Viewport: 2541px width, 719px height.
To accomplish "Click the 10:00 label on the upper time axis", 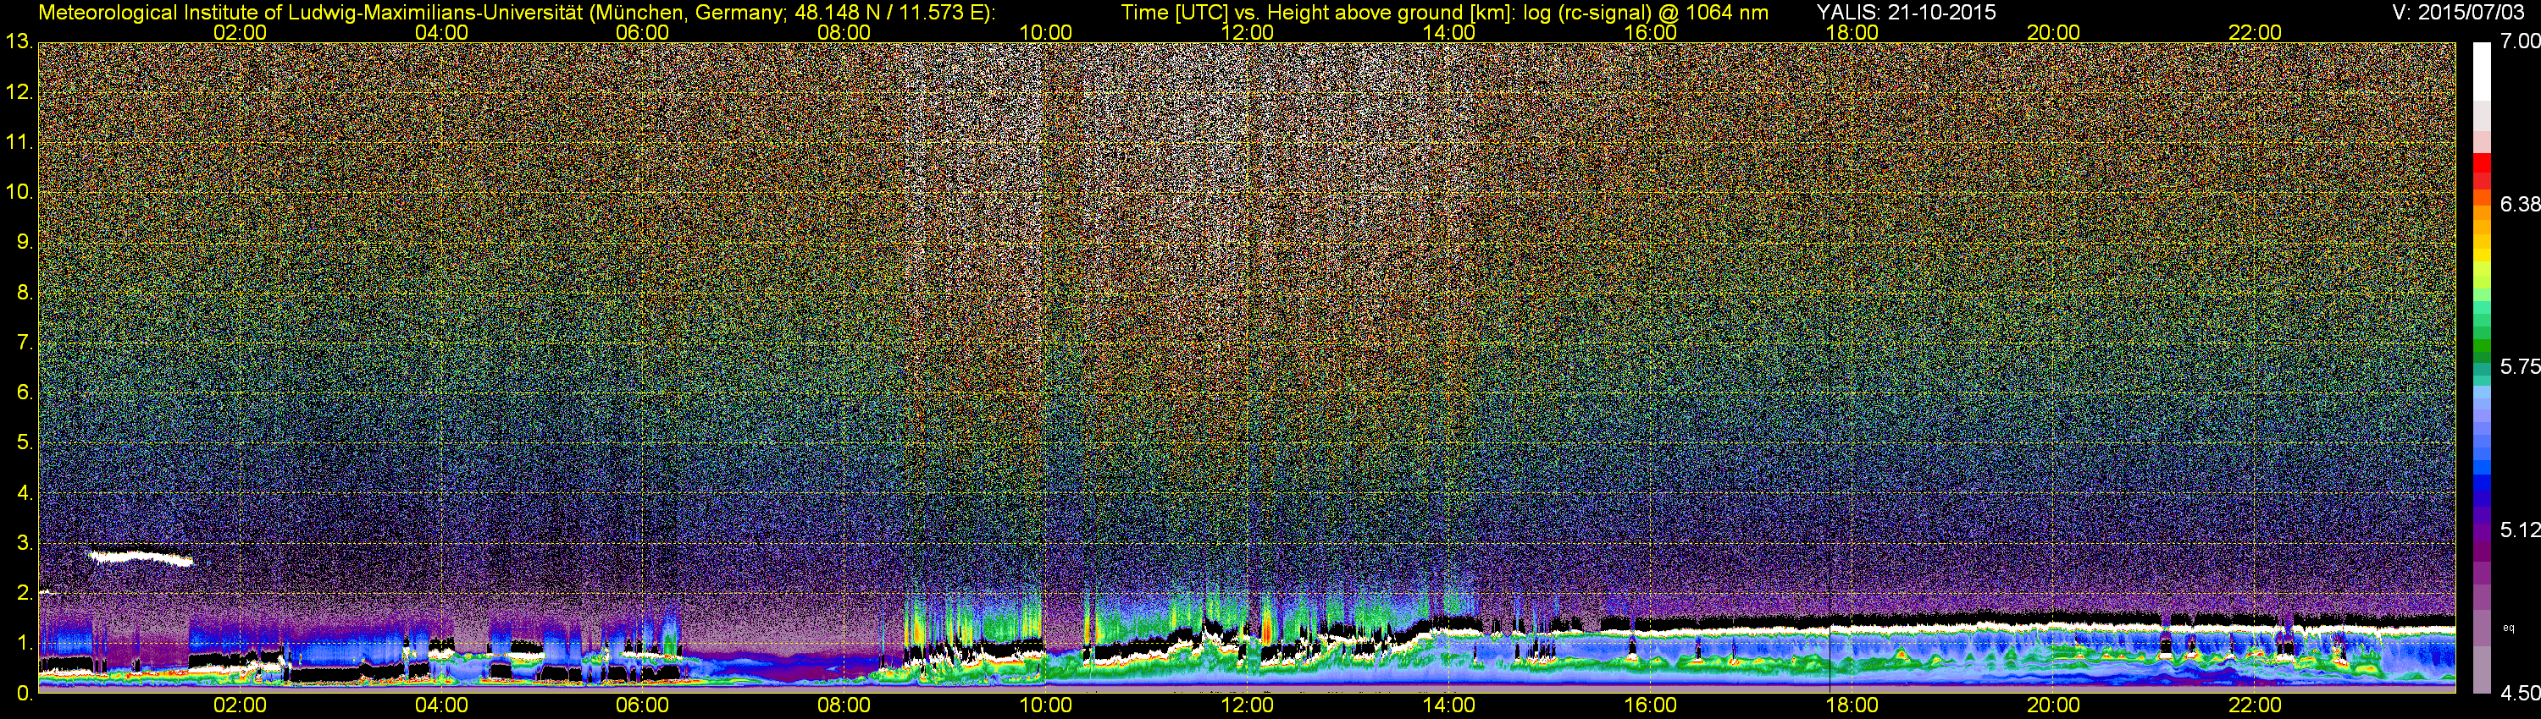I will (1045, 32).
